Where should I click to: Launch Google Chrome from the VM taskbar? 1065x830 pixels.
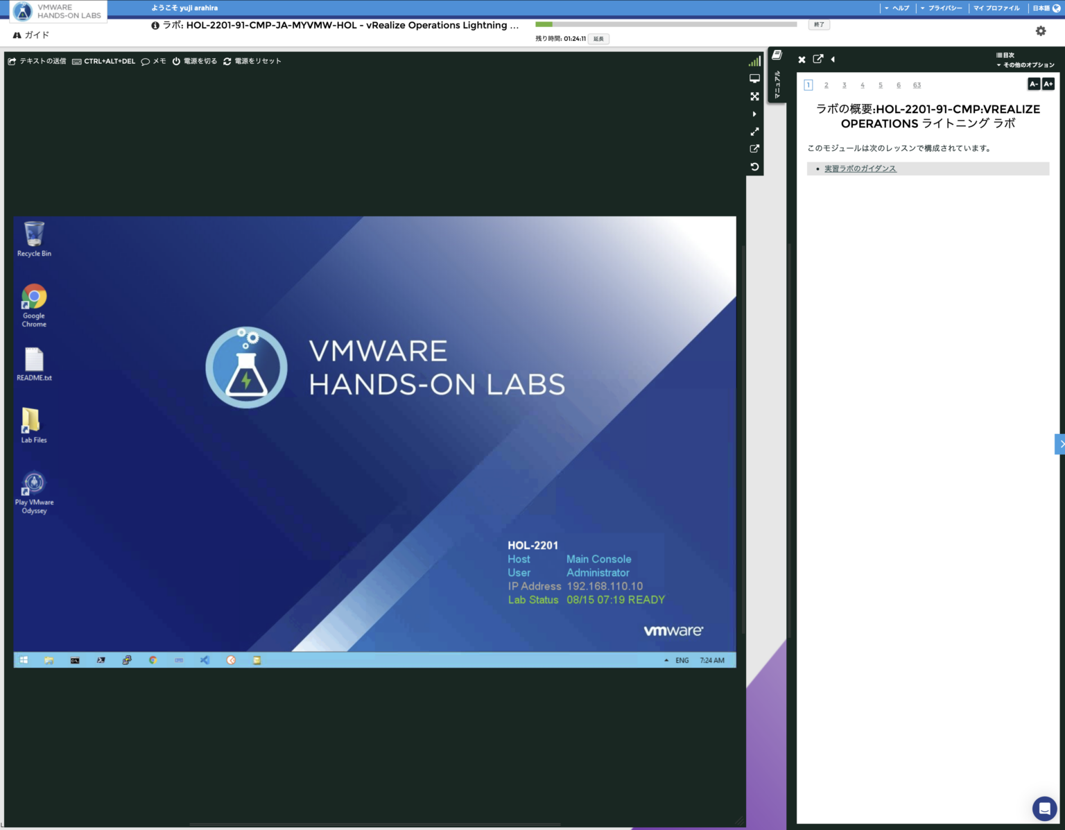coord(153,660)
